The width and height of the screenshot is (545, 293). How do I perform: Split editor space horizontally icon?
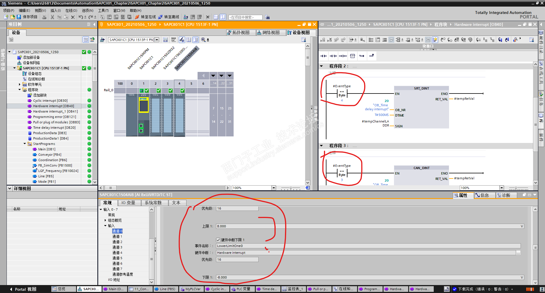pyautogui.click(x=216, y=17)
